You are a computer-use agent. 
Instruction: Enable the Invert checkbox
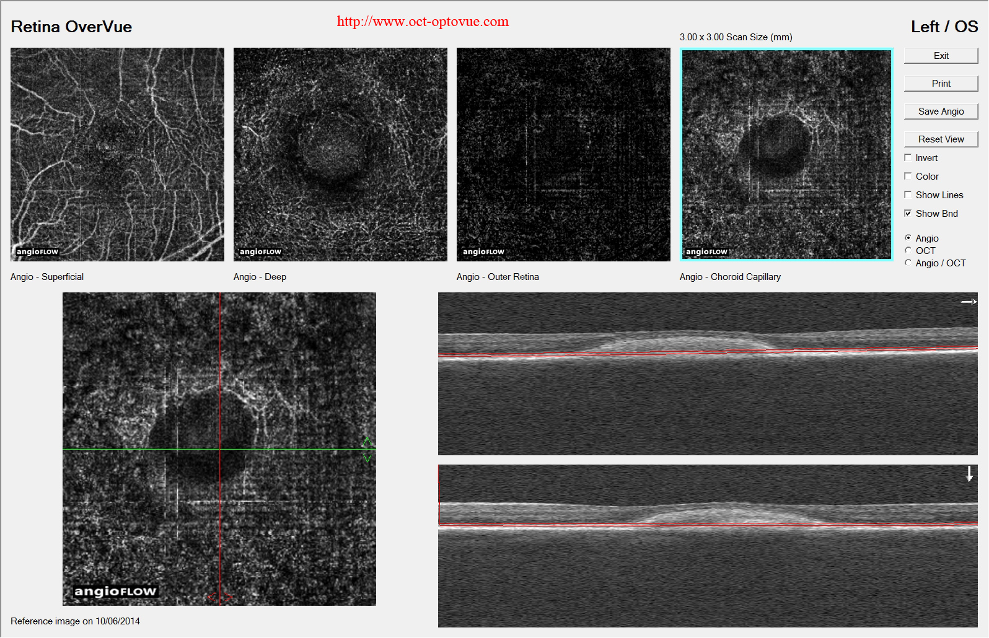[908, 158]
